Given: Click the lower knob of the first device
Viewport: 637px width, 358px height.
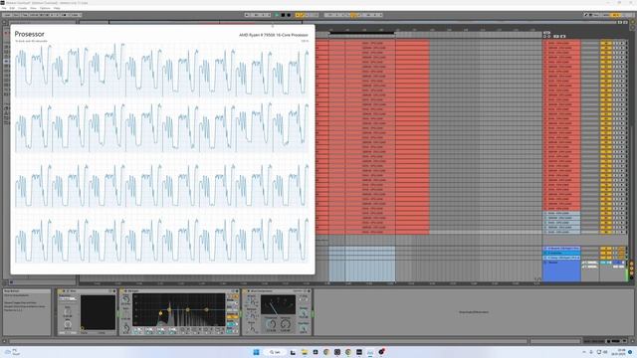Looking at the screenshot, I should (x=68, y=324).
